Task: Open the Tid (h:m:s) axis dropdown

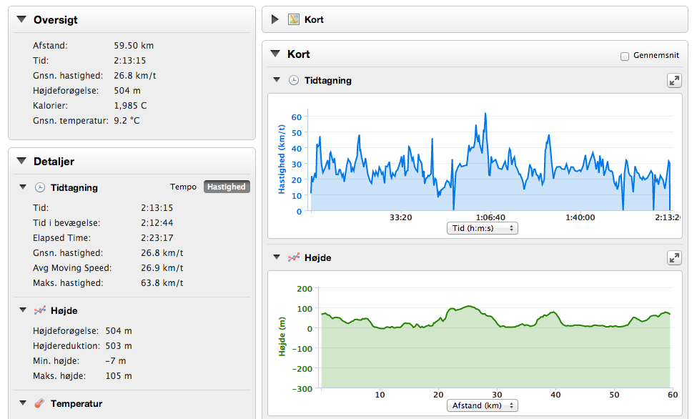Action: click(483, 228)
